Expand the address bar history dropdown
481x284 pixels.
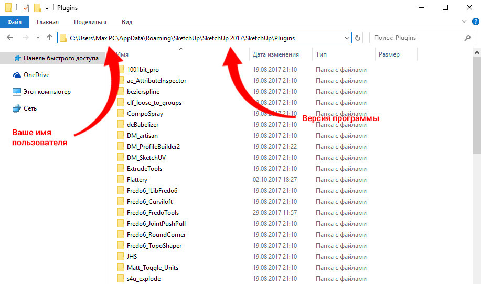pyautogui.click(x=347, y=38)
